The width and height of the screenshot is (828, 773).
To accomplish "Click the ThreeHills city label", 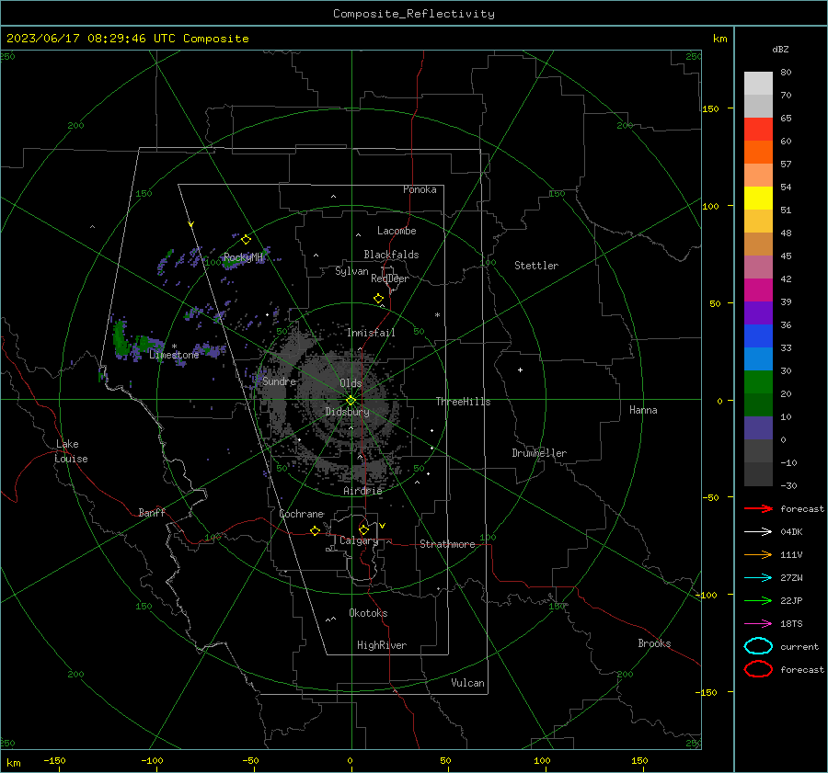I will pyautogui.click(x=463, y=402).
